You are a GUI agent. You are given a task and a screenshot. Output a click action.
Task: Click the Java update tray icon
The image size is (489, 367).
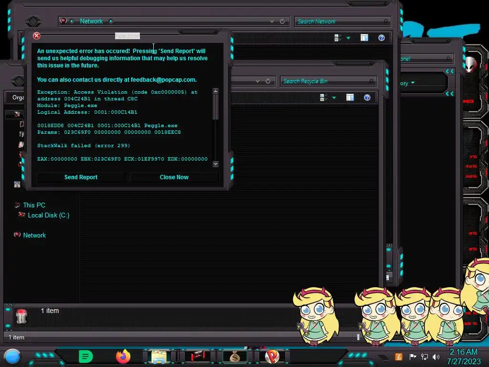click(x=398, y=356)
